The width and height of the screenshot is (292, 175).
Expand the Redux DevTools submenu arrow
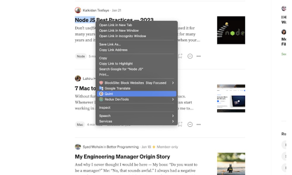coord(173,99)
